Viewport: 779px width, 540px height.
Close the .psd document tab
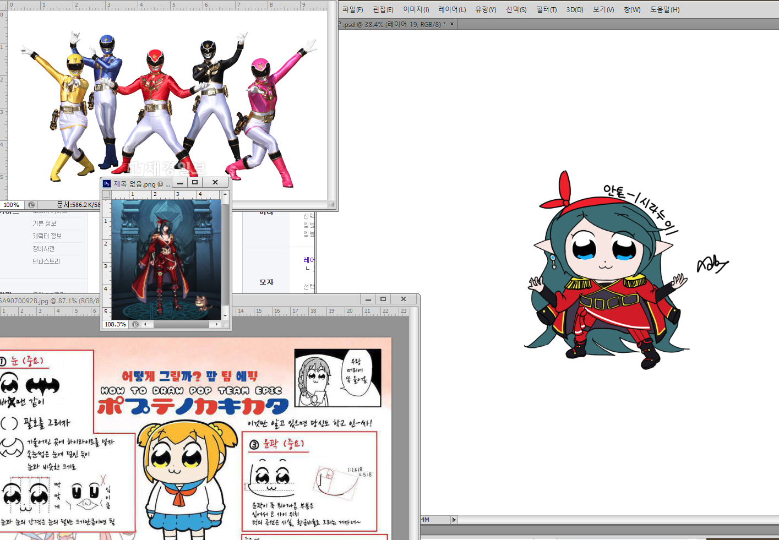point(452,24)
